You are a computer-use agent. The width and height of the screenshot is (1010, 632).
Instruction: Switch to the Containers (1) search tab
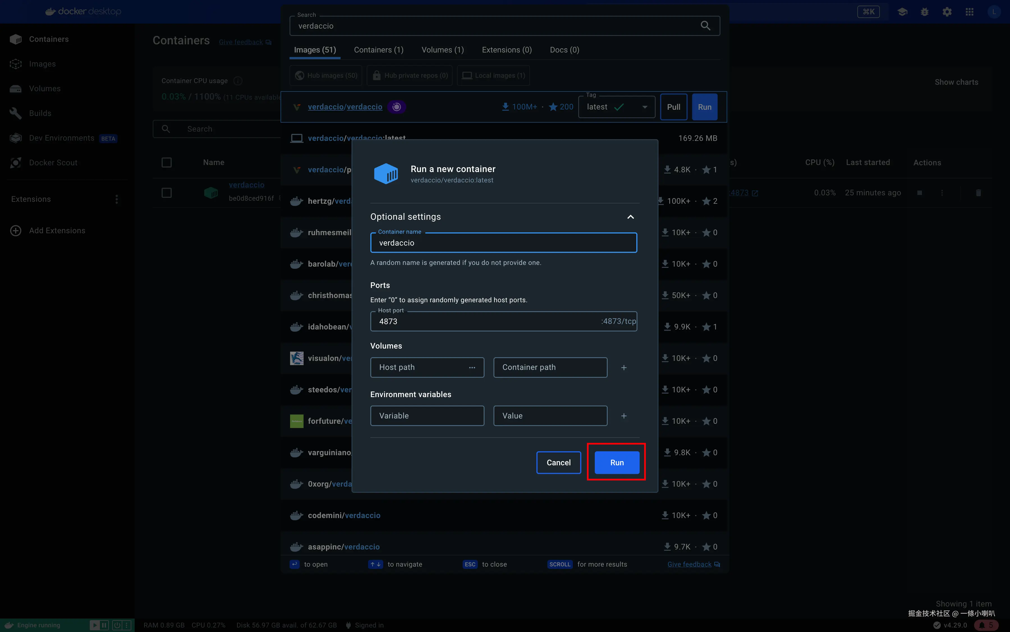[x=378, y=50]
